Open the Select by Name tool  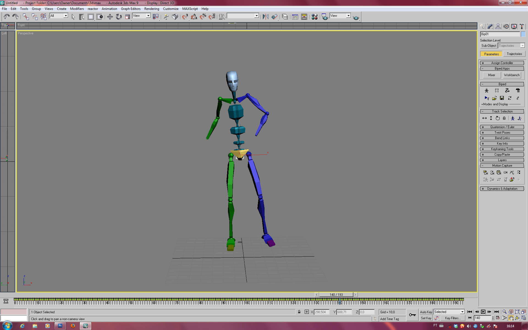82,17
